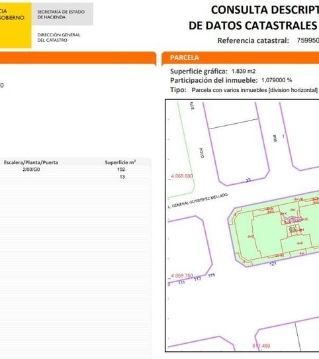Click the street number '113' on the map
This screenshot has width=319, height=359.
[197, 278]
